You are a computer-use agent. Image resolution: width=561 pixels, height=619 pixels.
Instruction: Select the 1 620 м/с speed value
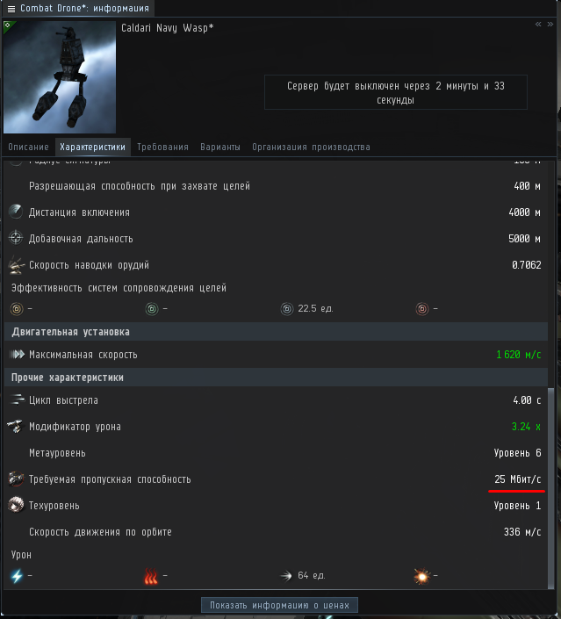518,355
